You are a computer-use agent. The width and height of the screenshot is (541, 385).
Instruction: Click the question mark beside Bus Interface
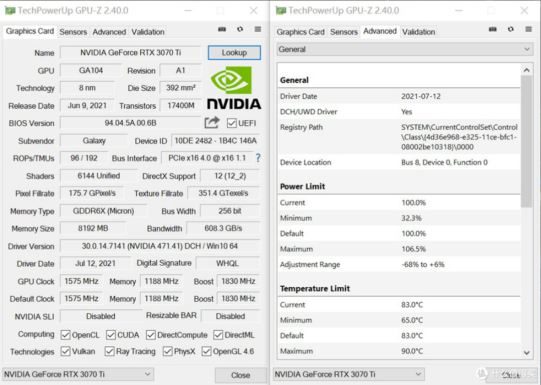click(258, 158)
